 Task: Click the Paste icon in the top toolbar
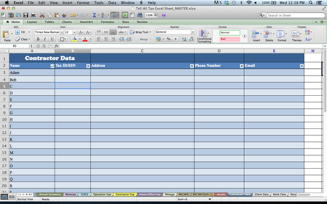coord(57,15)
